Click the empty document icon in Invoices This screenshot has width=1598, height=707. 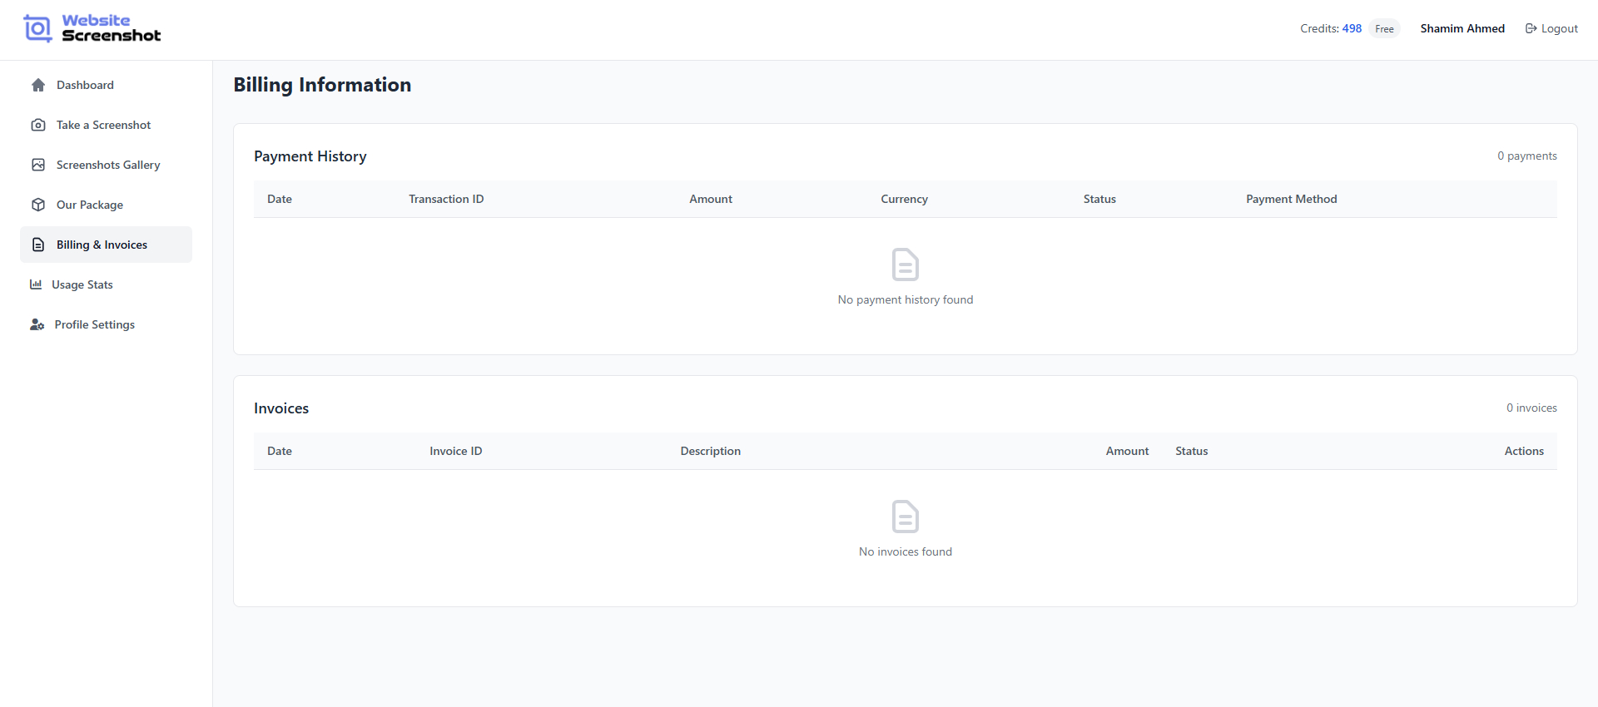point(906,517)
